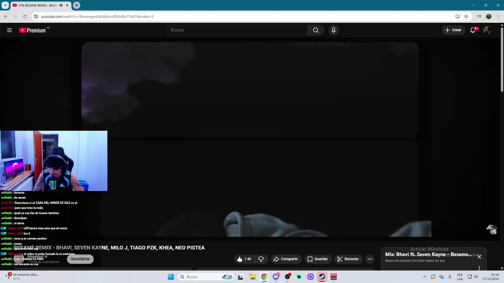
Task: Open Steam from the taskbar
Action: 322,277
